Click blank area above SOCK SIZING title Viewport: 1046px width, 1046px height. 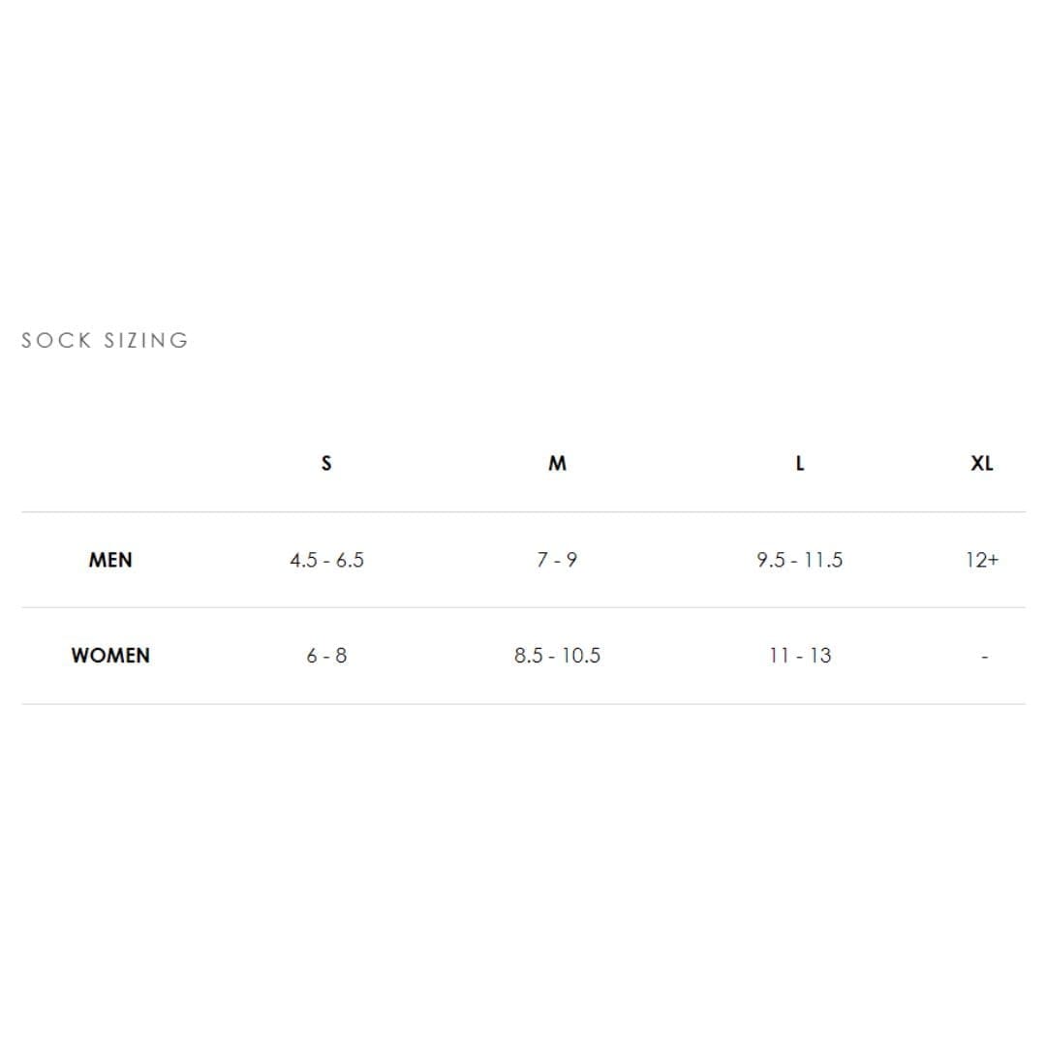click(x=523, y=160)
